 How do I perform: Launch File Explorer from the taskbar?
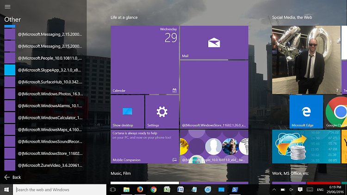click(x=126, y=189)
